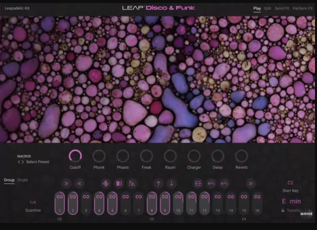Image resolution: width=317 pixels, height=230 pixels.
Task: Open the Leapadelic Kit preset name
Action: point(17,8)
